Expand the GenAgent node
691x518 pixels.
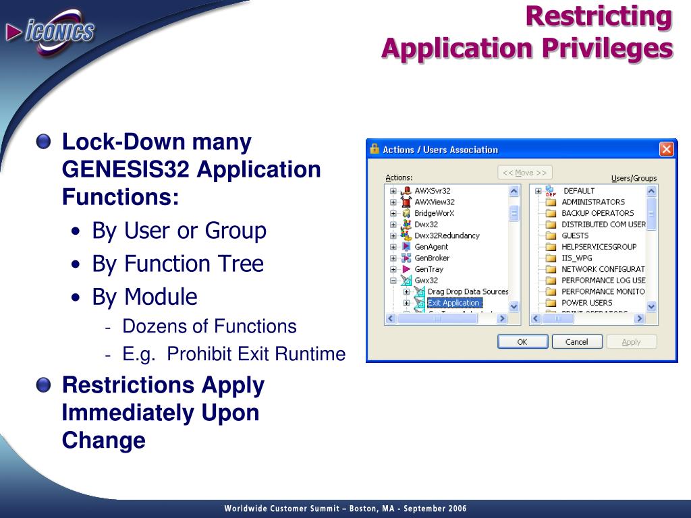pyautogui.click(x=393, y=247)
